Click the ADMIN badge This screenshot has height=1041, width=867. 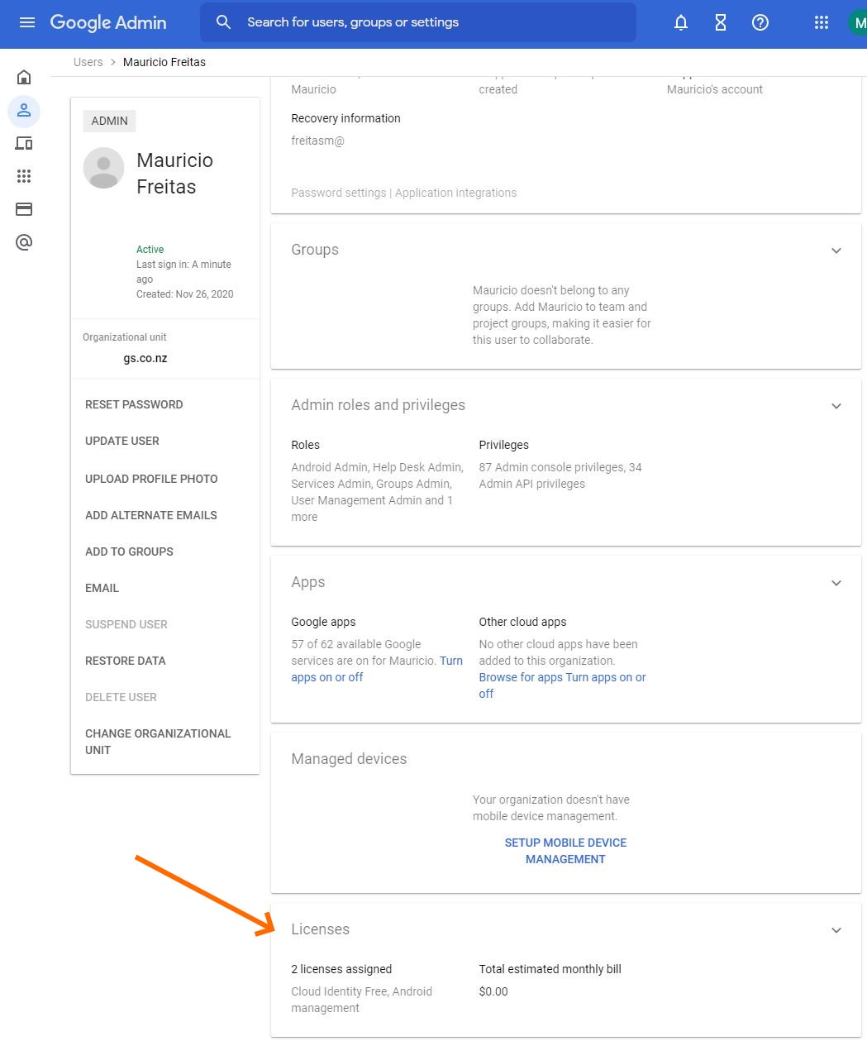pyautogui.click(x=110, y=121)
